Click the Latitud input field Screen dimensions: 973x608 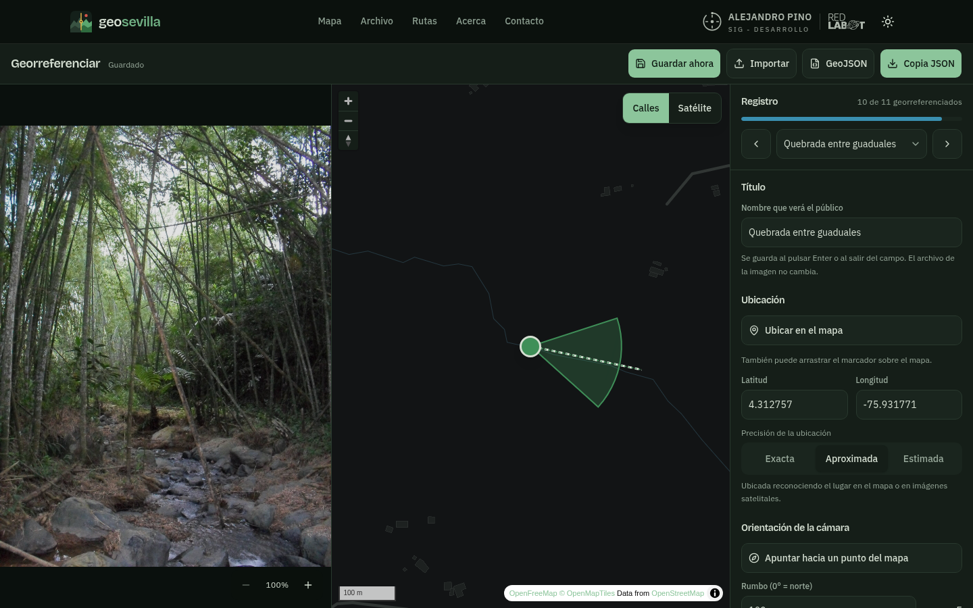[795, 405]
